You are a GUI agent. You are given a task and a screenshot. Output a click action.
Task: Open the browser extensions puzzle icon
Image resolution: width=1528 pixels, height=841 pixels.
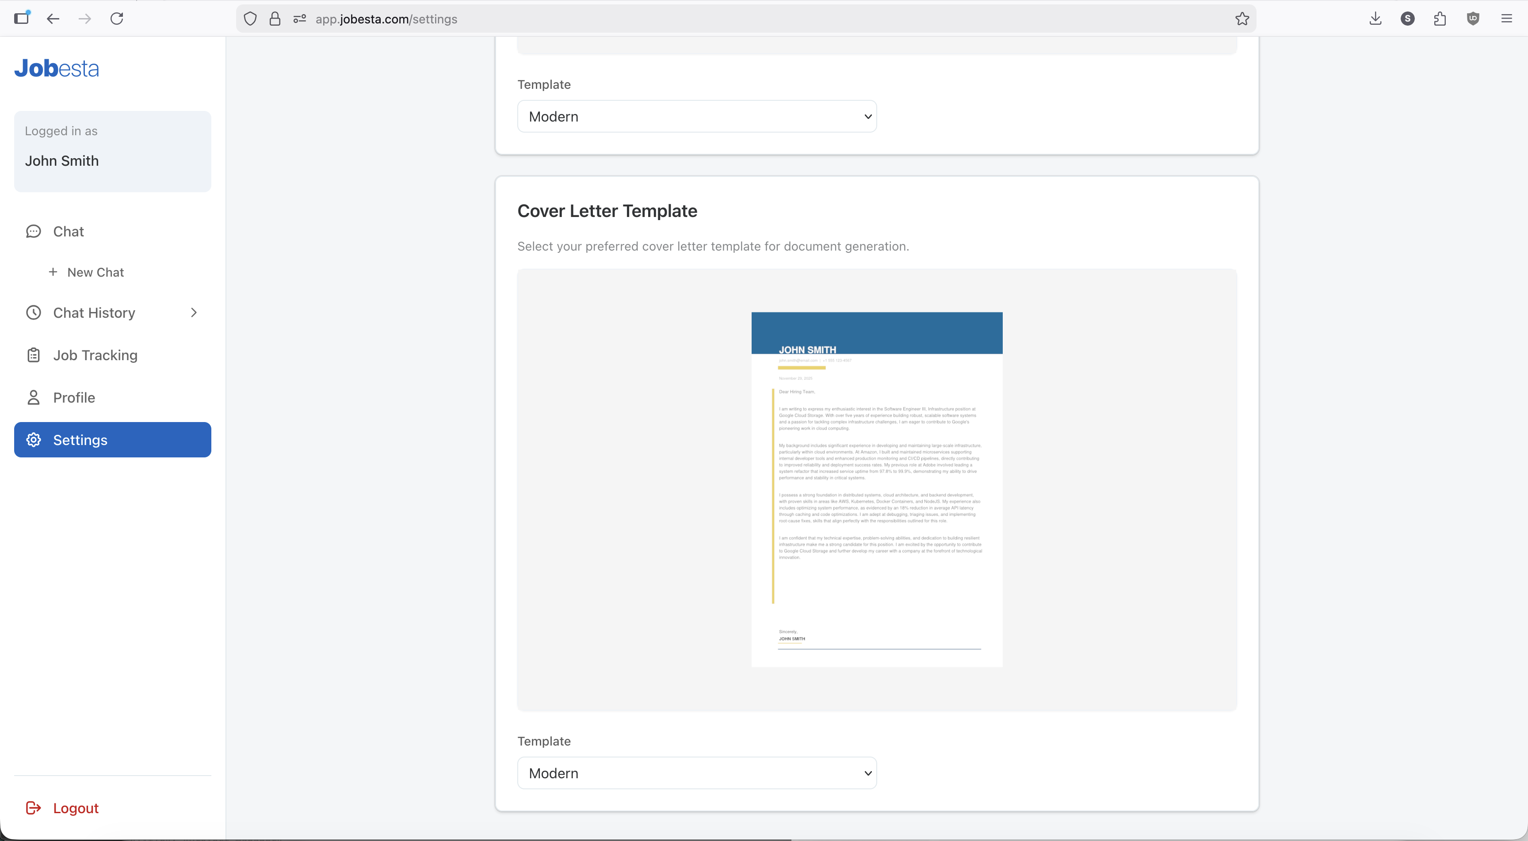click(x=1440, y=19)
